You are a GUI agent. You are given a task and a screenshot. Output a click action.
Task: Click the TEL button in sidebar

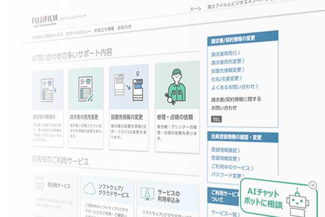[216, 118]
